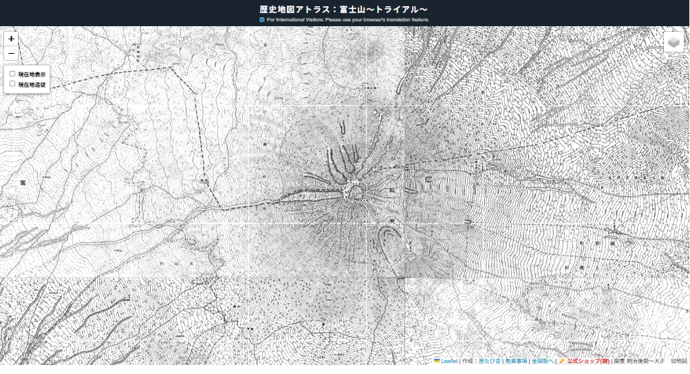Image resolution: width=690 pixels, height=374 pixels.
Task: Enable the 現在地表示 checkbox
Action: point(12,74)
